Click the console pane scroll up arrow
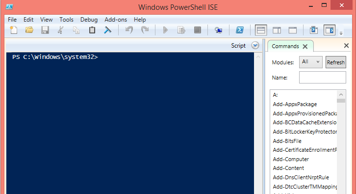 258,56
